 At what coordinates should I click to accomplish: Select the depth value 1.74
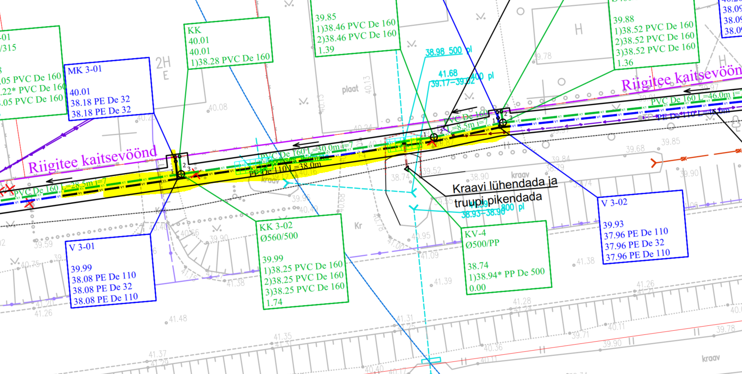coord(274,302)
